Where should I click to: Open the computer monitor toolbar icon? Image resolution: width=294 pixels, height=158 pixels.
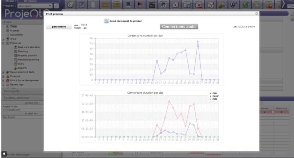pyautogui.click(x=128, y=5)
